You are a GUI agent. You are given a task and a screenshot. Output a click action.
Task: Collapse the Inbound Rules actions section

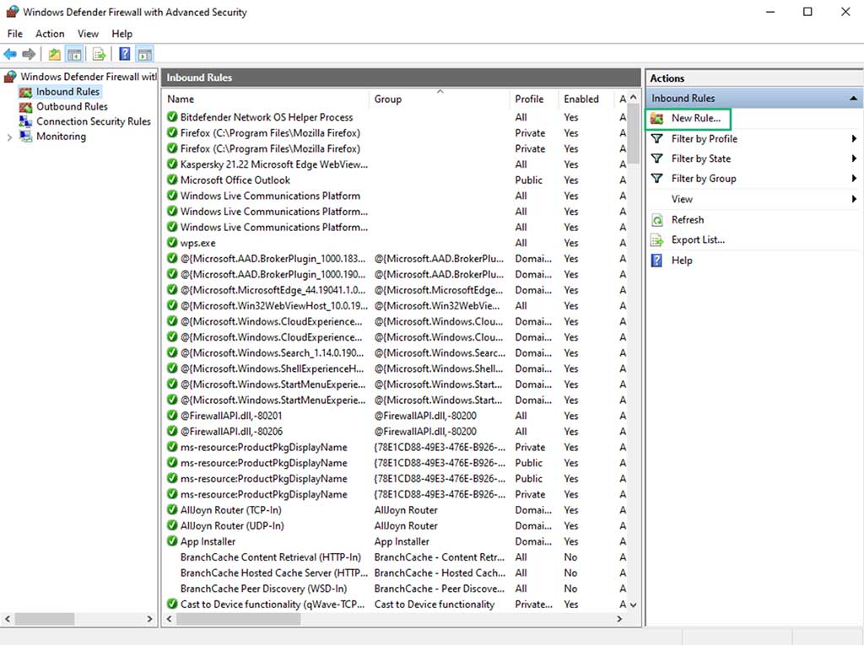coord(852,97)
